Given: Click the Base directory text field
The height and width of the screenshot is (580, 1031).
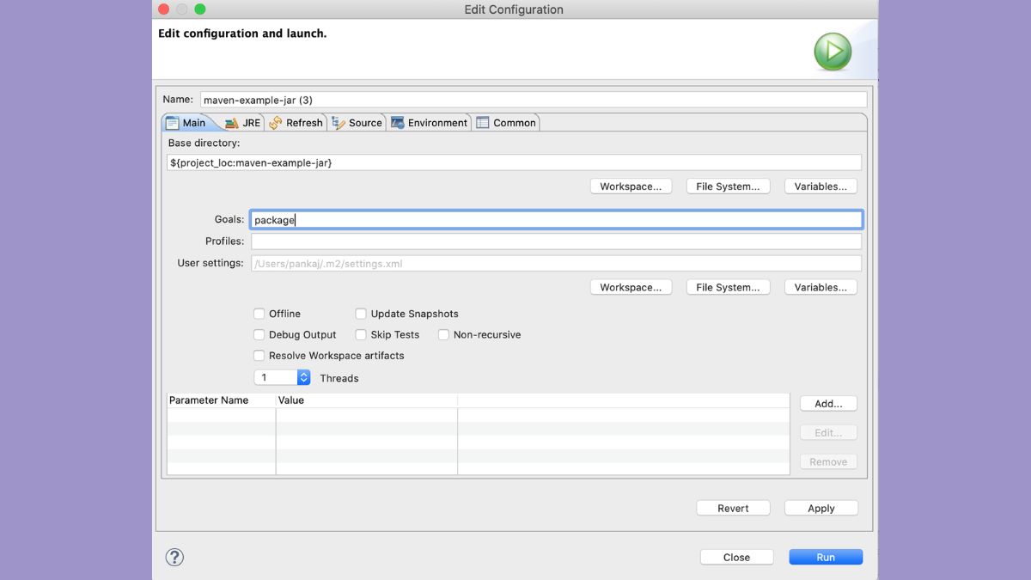Looking at the screenshot, I should click(x=514, y=162).
